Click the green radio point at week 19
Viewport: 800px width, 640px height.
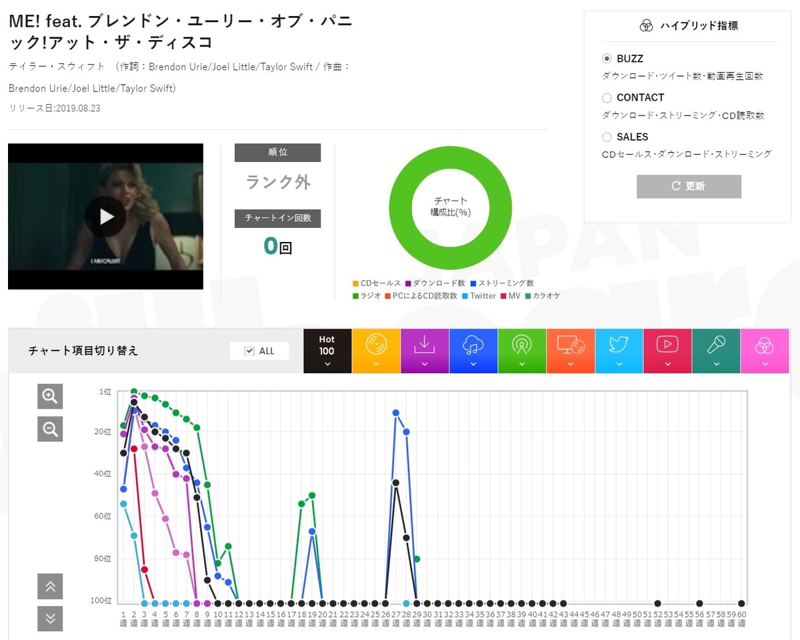[312, 495]
